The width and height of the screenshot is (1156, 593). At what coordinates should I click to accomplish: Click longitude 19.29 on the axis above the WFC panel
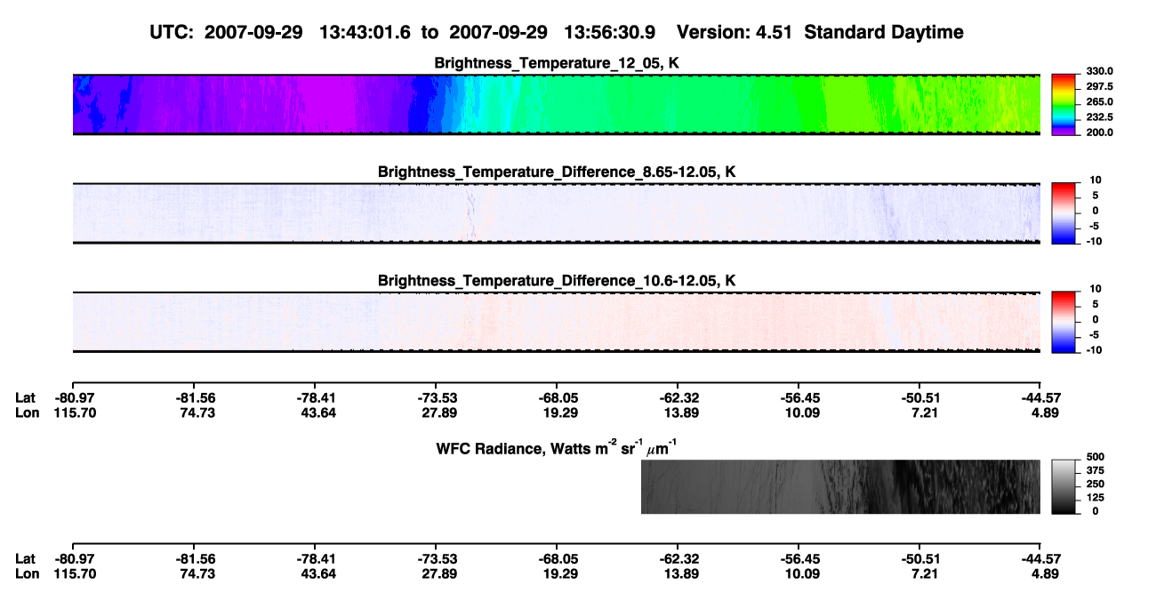point(558,413)
